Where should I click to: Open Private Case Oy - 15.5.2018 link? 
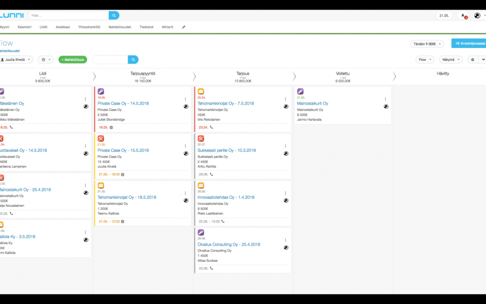[x=123, y=150]
